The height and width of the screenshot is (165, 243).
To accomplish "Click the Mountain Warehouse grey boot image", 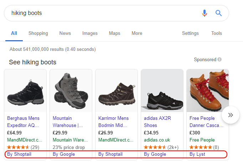I will 71,91.
